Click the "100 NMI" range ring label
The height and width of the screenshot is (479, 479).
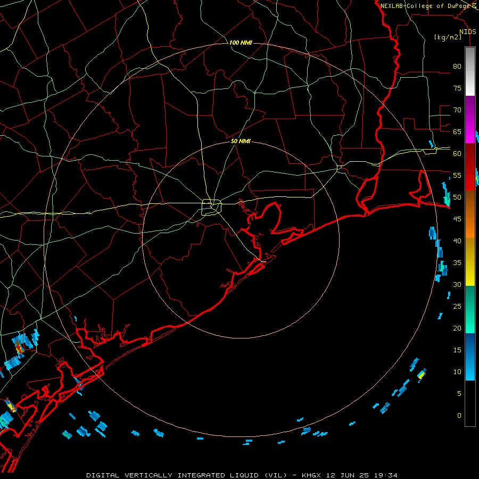pyautogui.click(x=241, y=43)
